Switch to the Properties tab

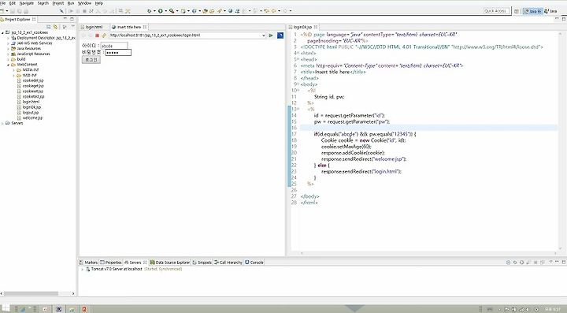[x=111, y=263]
